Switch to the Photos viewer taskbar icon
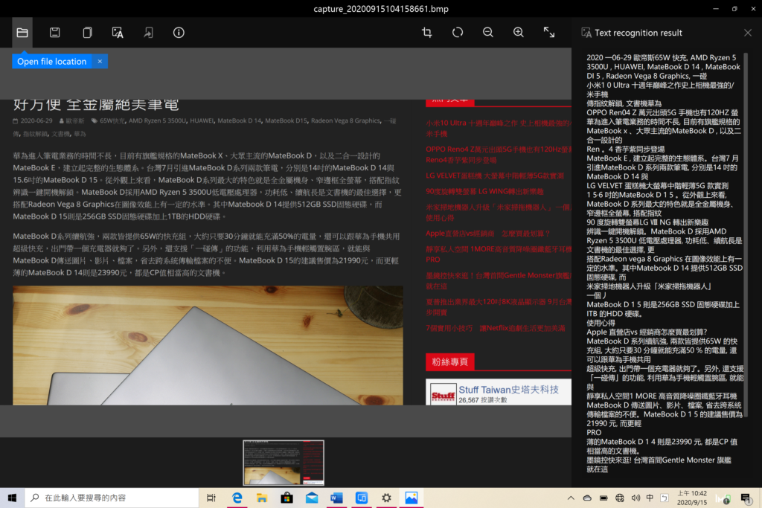 coord(411,498)
